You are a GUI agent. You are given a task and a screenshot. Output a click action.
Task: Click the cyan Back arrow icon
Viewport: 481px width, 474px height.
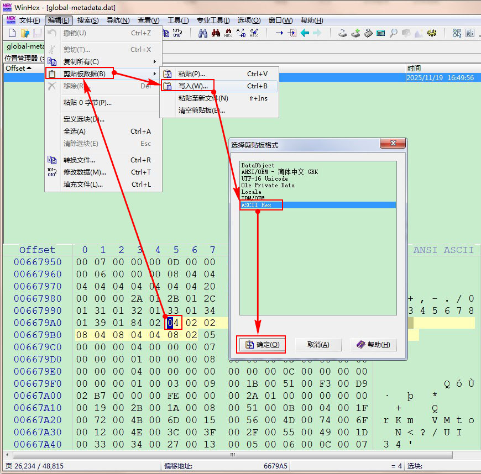[x=305, y=33]
